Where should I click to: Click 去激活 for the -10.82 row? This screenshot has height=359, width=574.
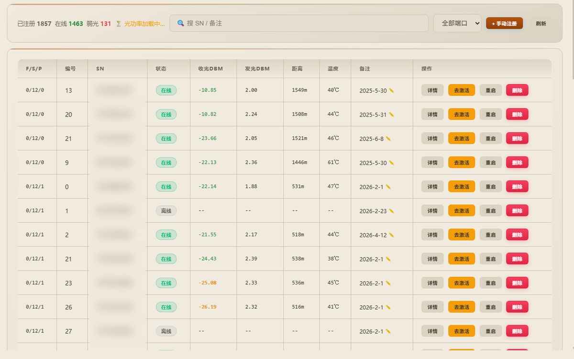pyautogui.click(x=462, y=115)
